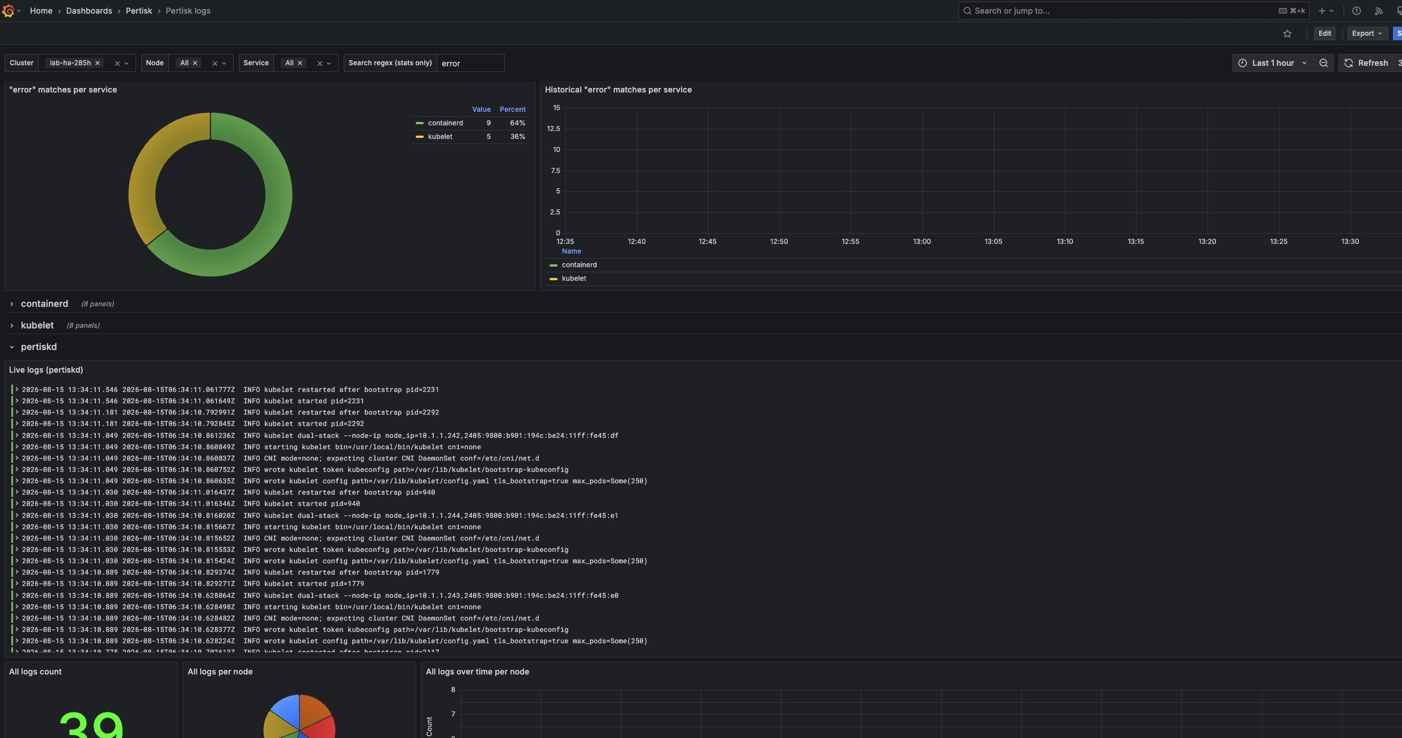Click green containerd swatch in historical legend
This screenshot has height=738, width=1402.
554,265
